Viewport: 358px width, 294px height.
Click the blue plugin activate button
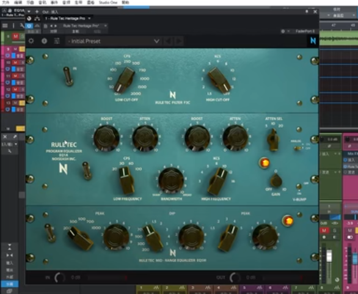pos(29,26)
